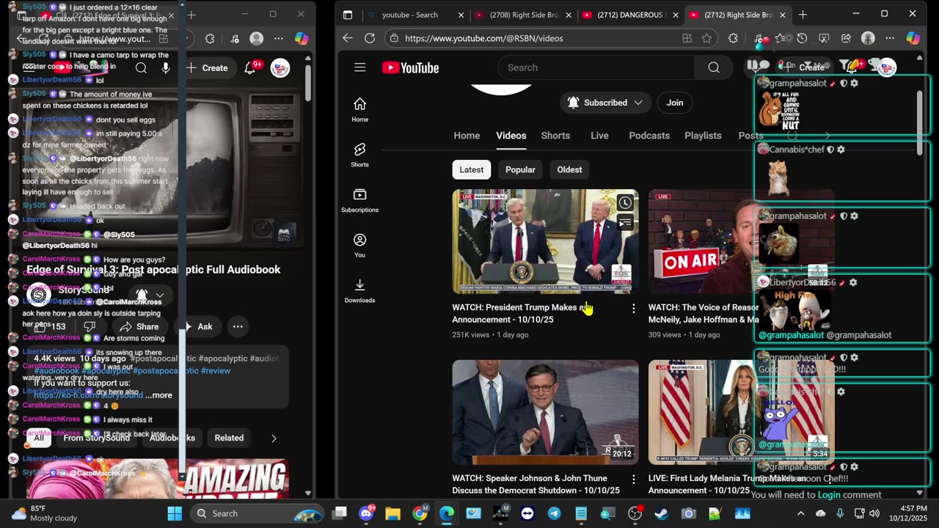Click voice search microphone in left YouTube window
The image size is (939, 528).
pos(166,67)
